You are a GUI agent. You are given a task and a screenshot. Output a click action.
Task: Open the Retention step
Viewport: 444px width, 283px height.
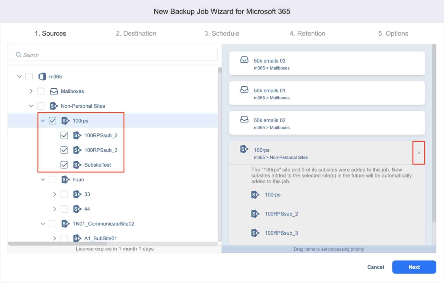coord(308,33)
